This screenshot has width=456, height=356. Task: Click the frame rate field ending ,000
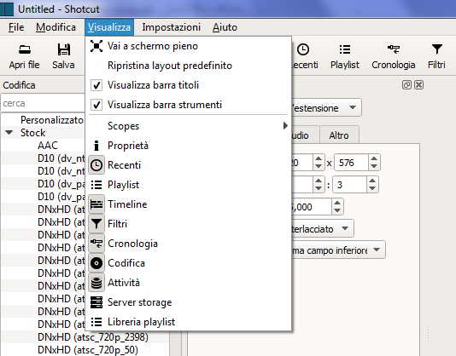pyautogui.click(x=312, y=207)
